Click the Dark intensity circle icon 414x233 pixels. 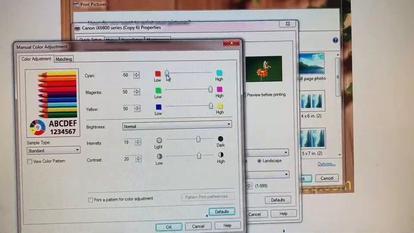click(x=221, y=139)
